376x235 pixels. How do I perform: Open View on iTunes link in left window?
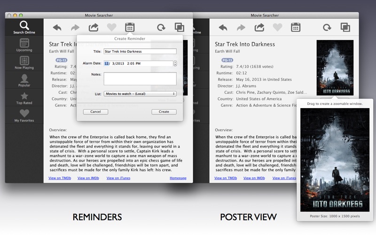[118, 178]
